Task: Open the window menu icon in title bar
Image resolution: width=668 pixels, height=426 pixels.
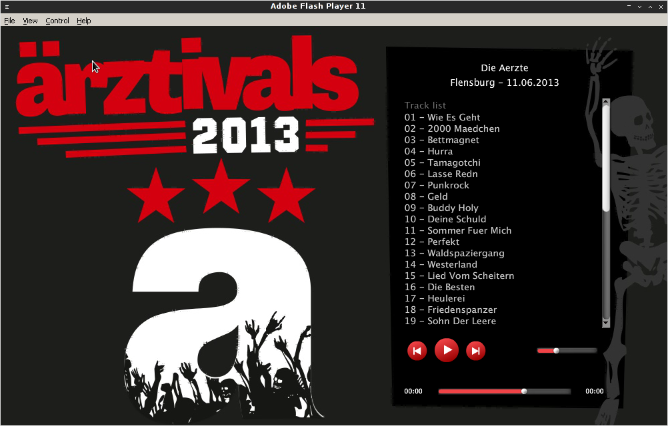Action: (7, 7)
